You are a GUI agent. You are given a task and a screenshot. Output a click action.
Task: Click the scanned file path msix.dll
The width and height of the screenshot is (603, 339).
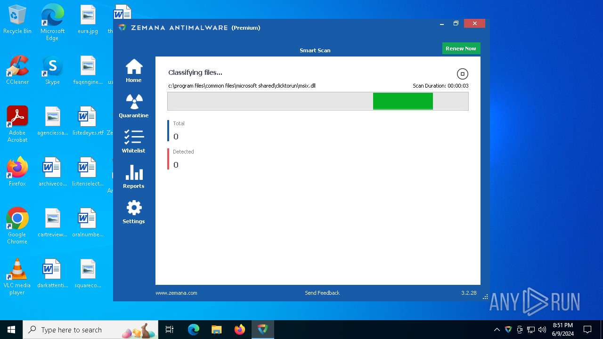[x=242, y=86]
